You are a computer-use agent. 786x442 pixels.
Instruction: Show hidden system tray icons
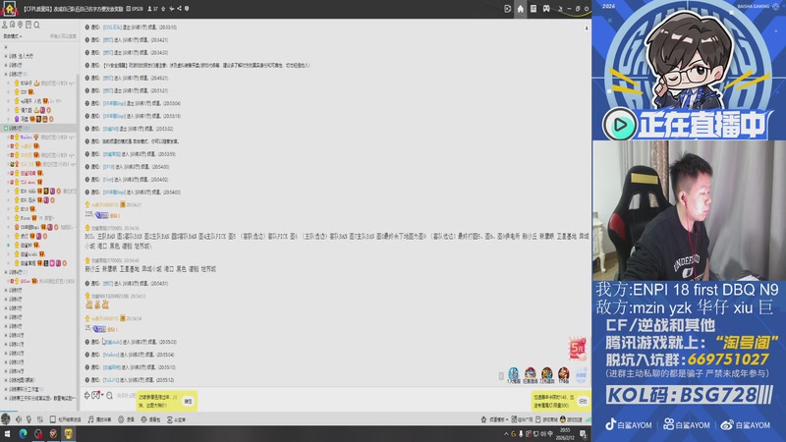coord(506,434)
